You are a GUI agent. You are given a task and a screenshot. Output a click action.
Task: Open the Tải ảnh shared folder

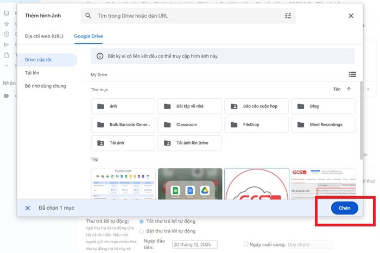click(x=123, y=143)
